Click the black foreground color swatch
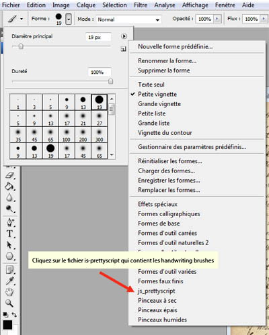The height and width of the screenshot is (335, 269). [7, 325]
